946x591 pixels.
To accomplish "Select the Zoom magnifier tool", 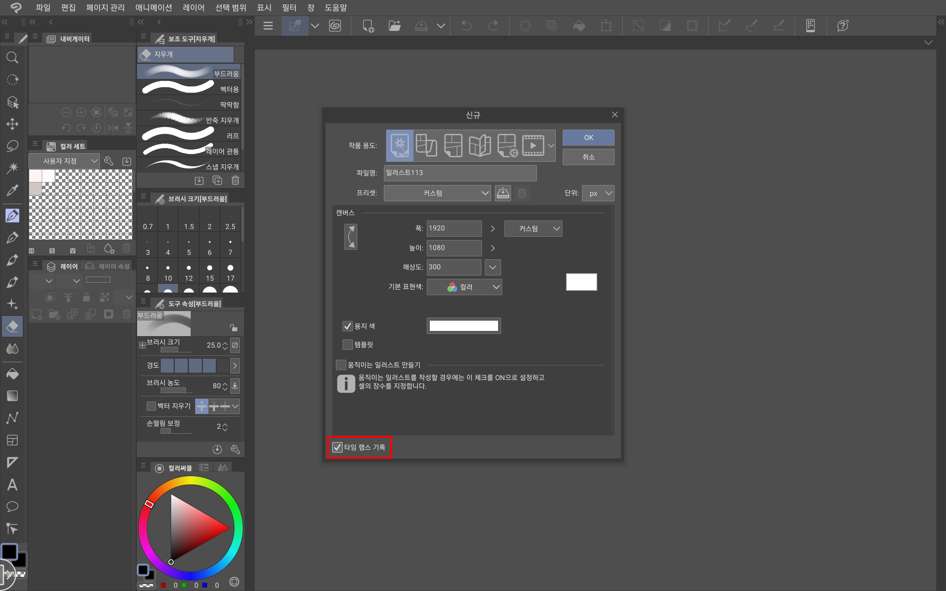I will pos(13,58).
